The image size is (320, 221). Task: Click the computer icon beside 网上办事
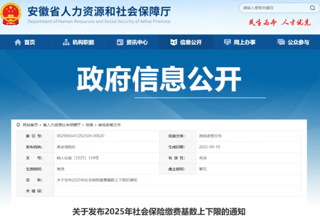(227, 42)
